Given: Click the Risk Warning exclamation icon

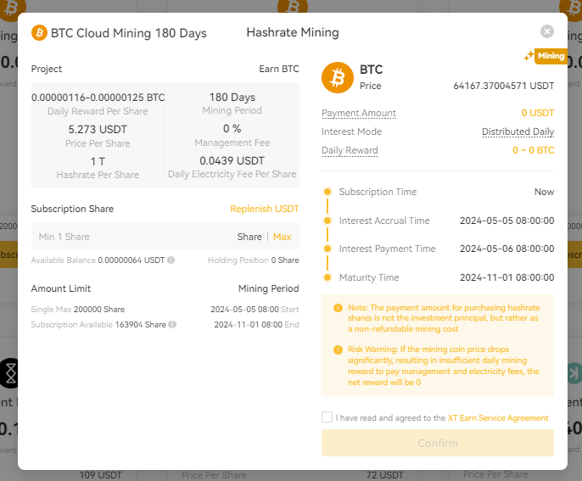Looking at the screenshot, I should pos(338,350).
